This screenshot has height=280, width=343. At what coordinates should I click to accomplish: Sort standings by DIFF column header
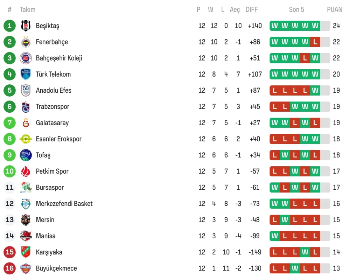(x=252, y=9)
